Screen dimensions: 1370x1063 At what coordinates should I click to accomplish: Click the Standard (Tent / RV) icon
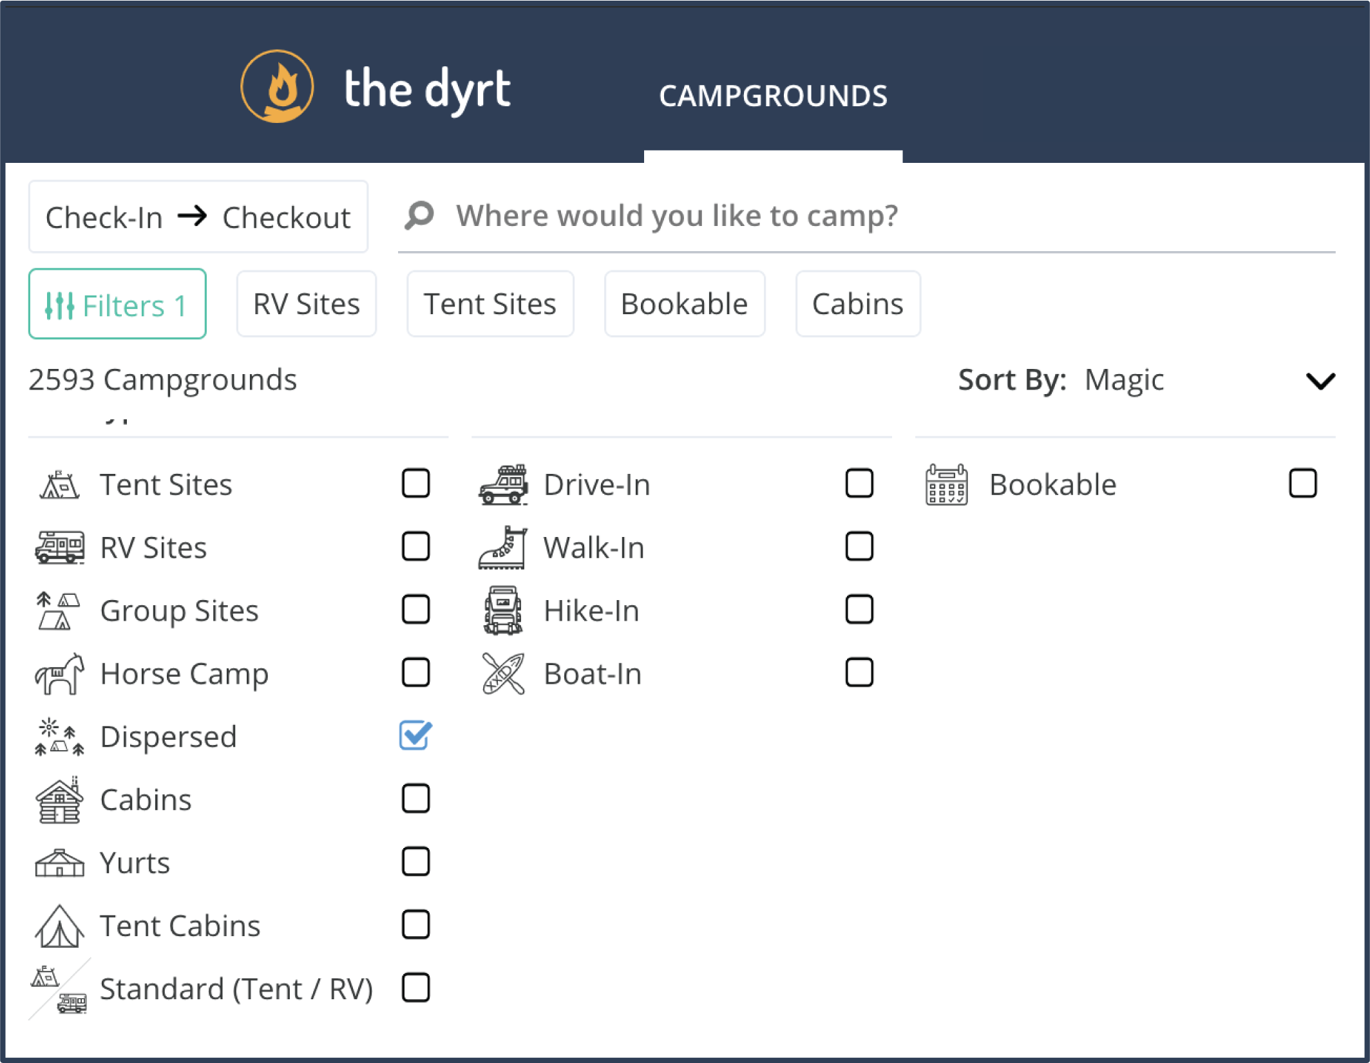pyautogui.click(x=59, y=989)
